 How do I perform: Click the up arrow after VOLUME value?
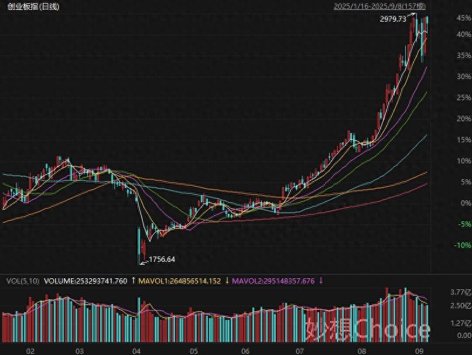tap(134, 281)
